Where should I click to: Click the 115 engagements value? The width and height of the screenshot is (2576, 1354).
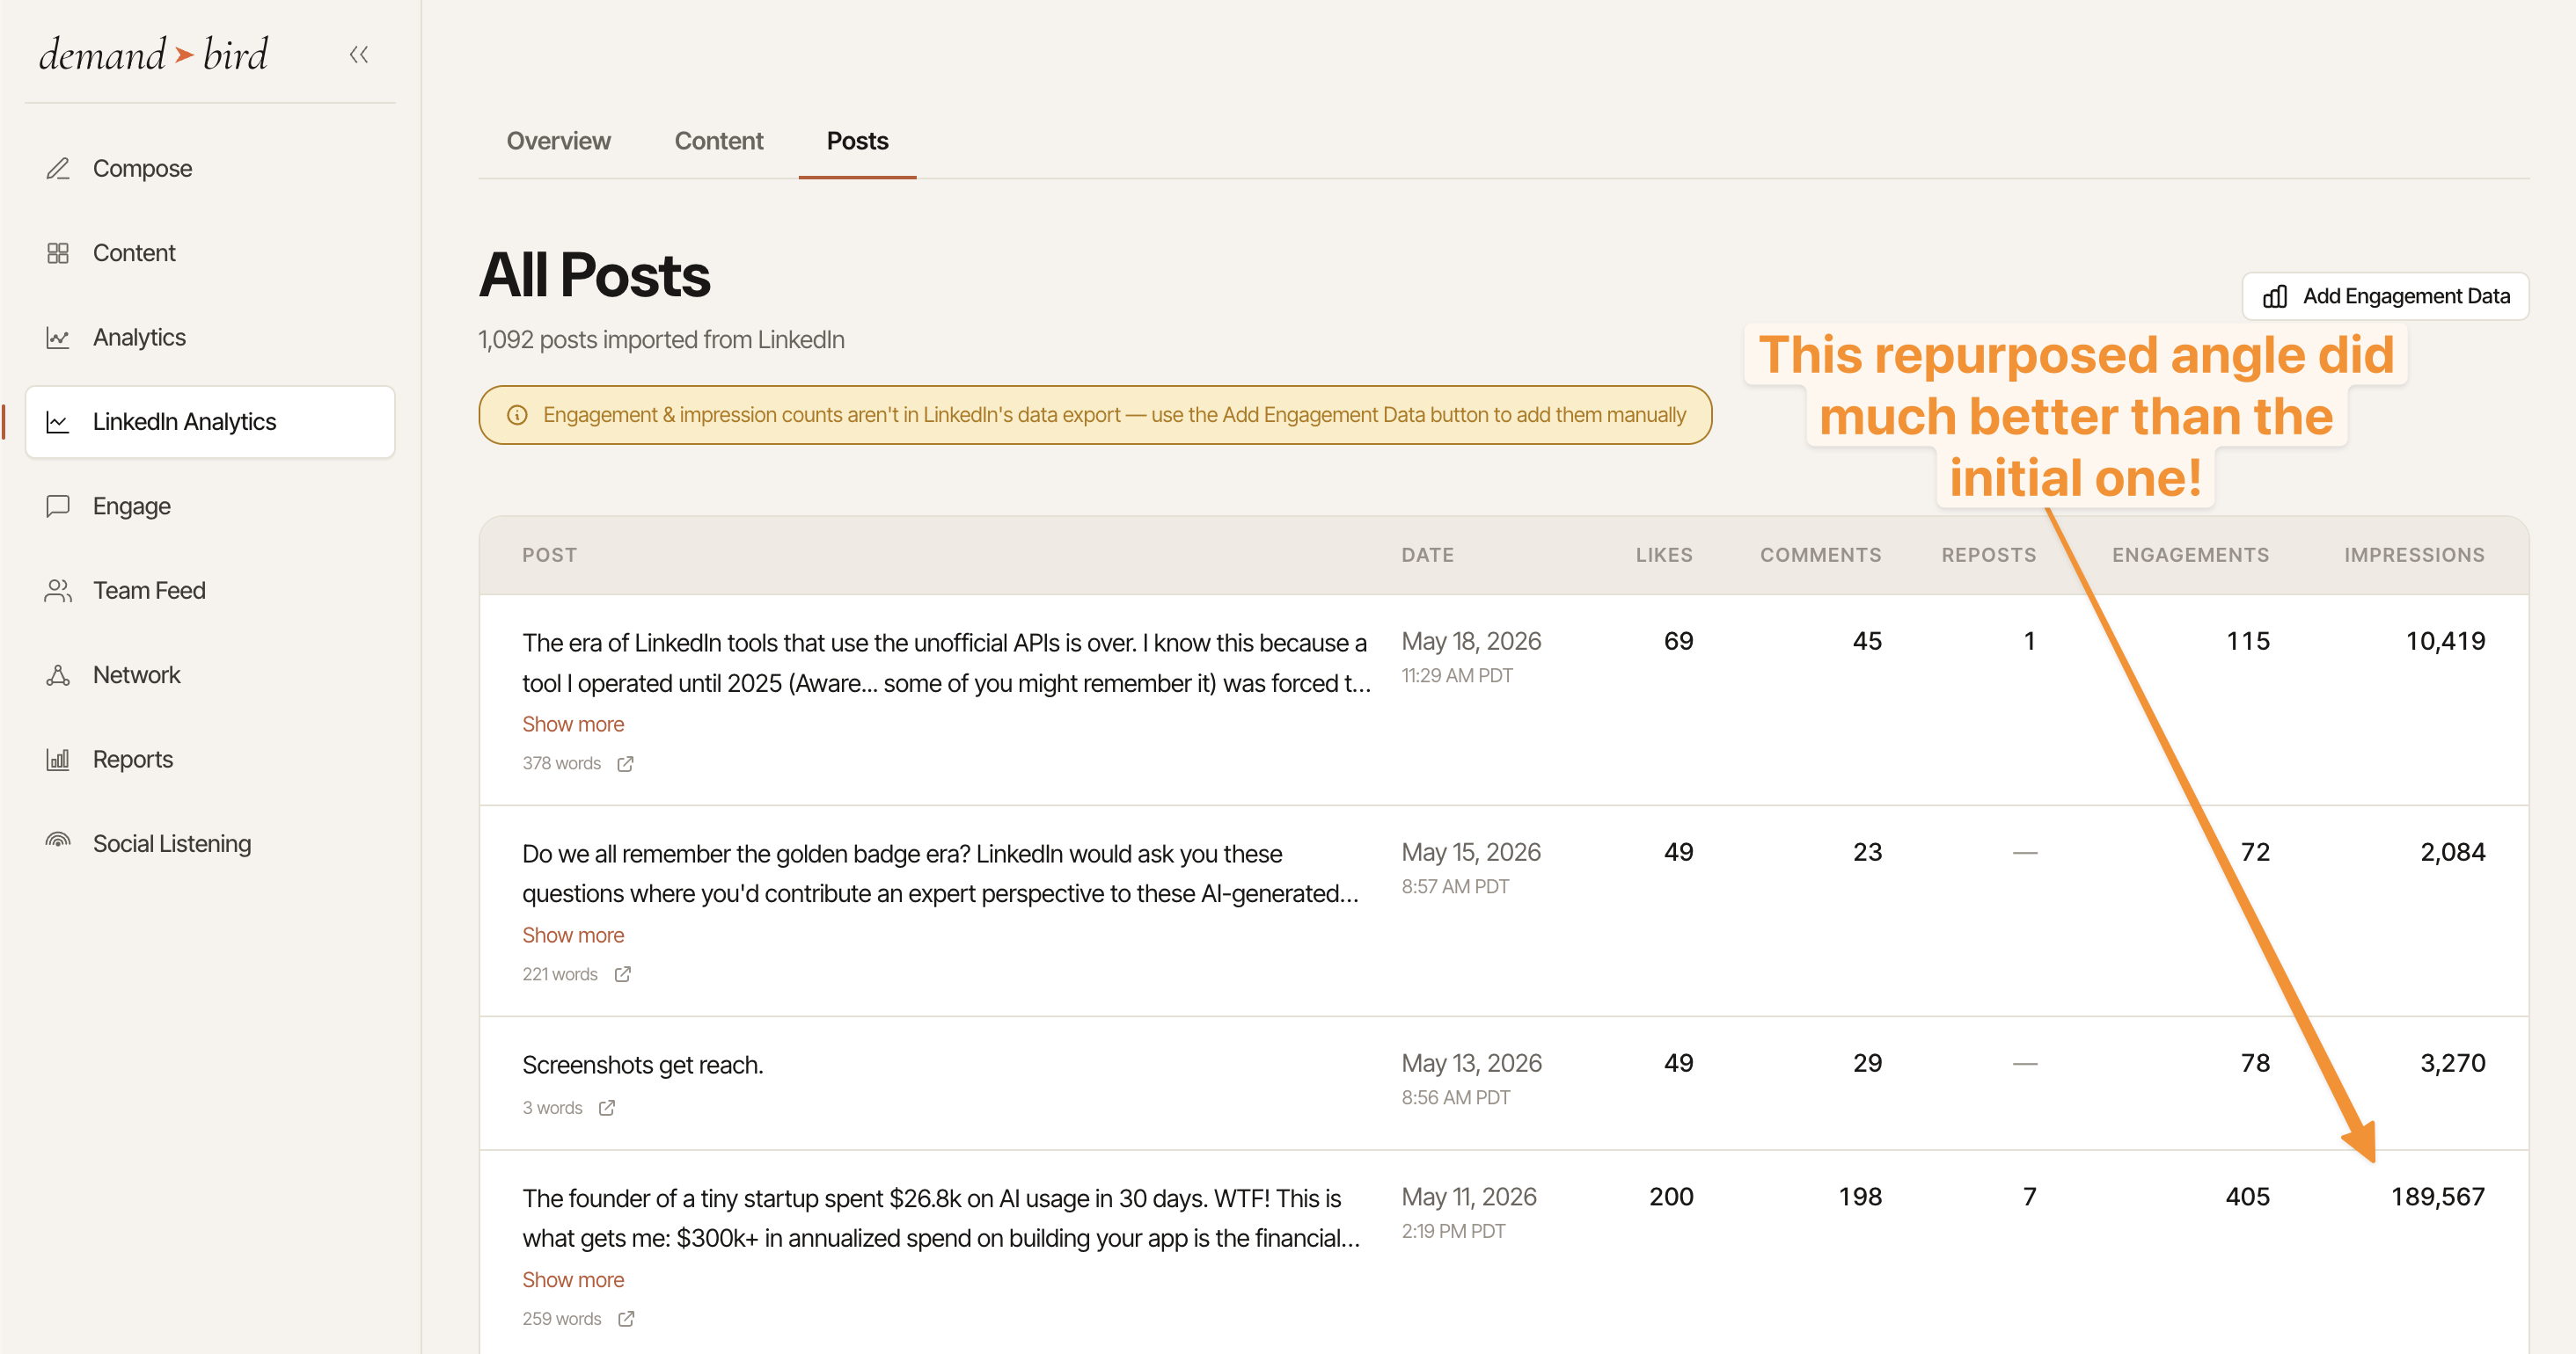click(2248, 641)
